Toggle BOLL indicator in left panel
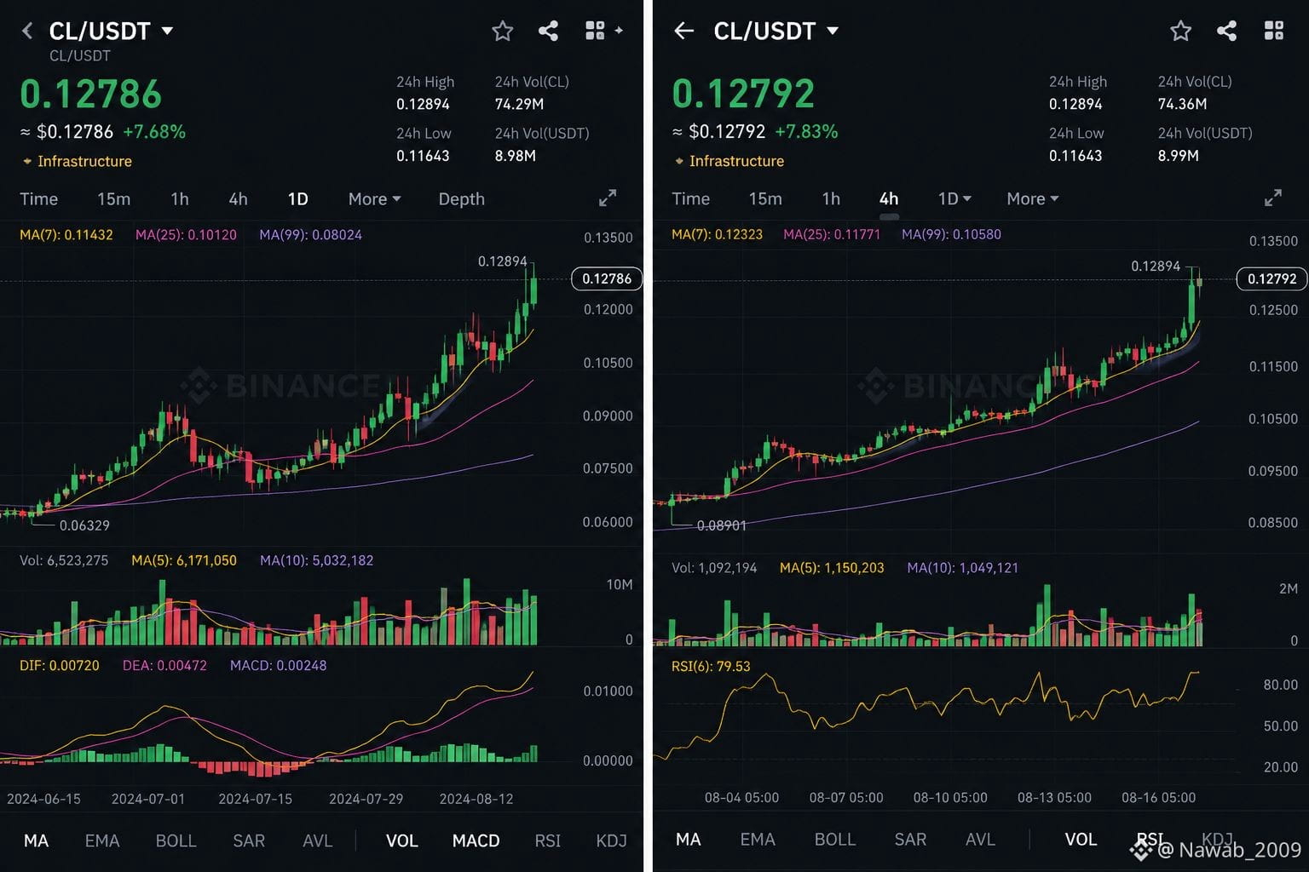 (x=176, y=840)
